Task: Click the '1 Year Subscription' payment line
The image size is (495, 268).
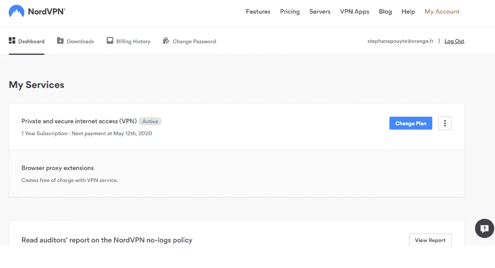Action: [x=87, y=134]
